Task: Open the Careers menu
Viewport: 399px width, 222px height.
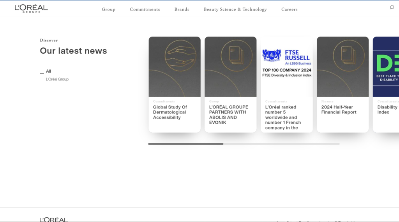Action: (290, 9)
